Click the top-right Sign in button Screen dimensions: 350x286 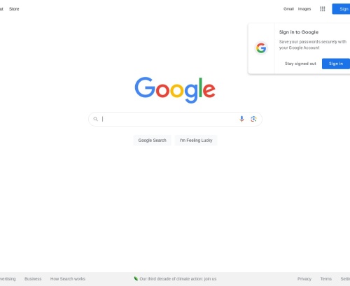341,9
